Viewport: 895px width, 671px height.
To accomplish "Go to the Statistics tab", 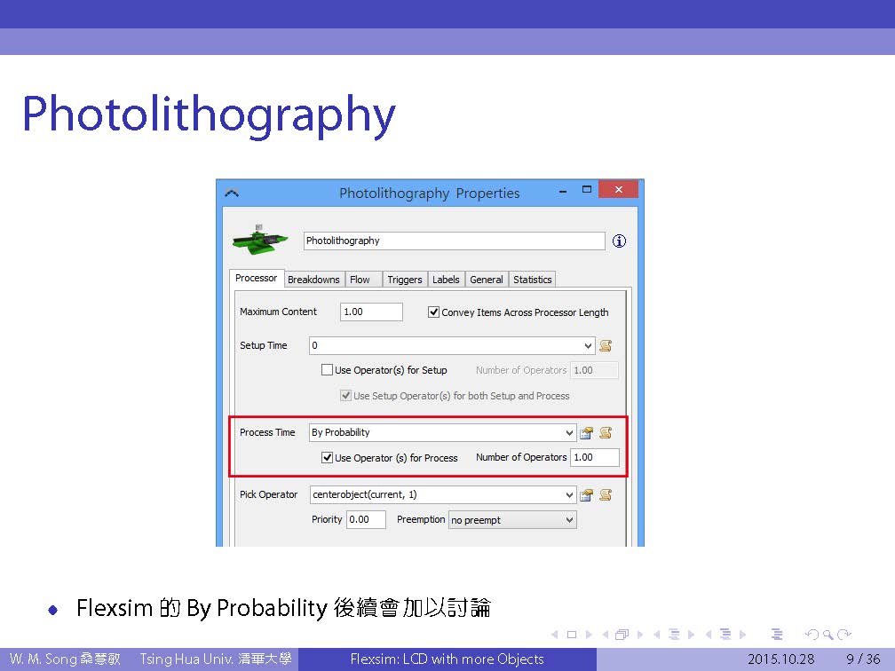I will coord(532,280).
